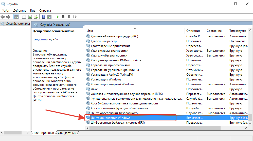Toggle the console tree pane icon
The image size is (253, 141).
point(16,17)
